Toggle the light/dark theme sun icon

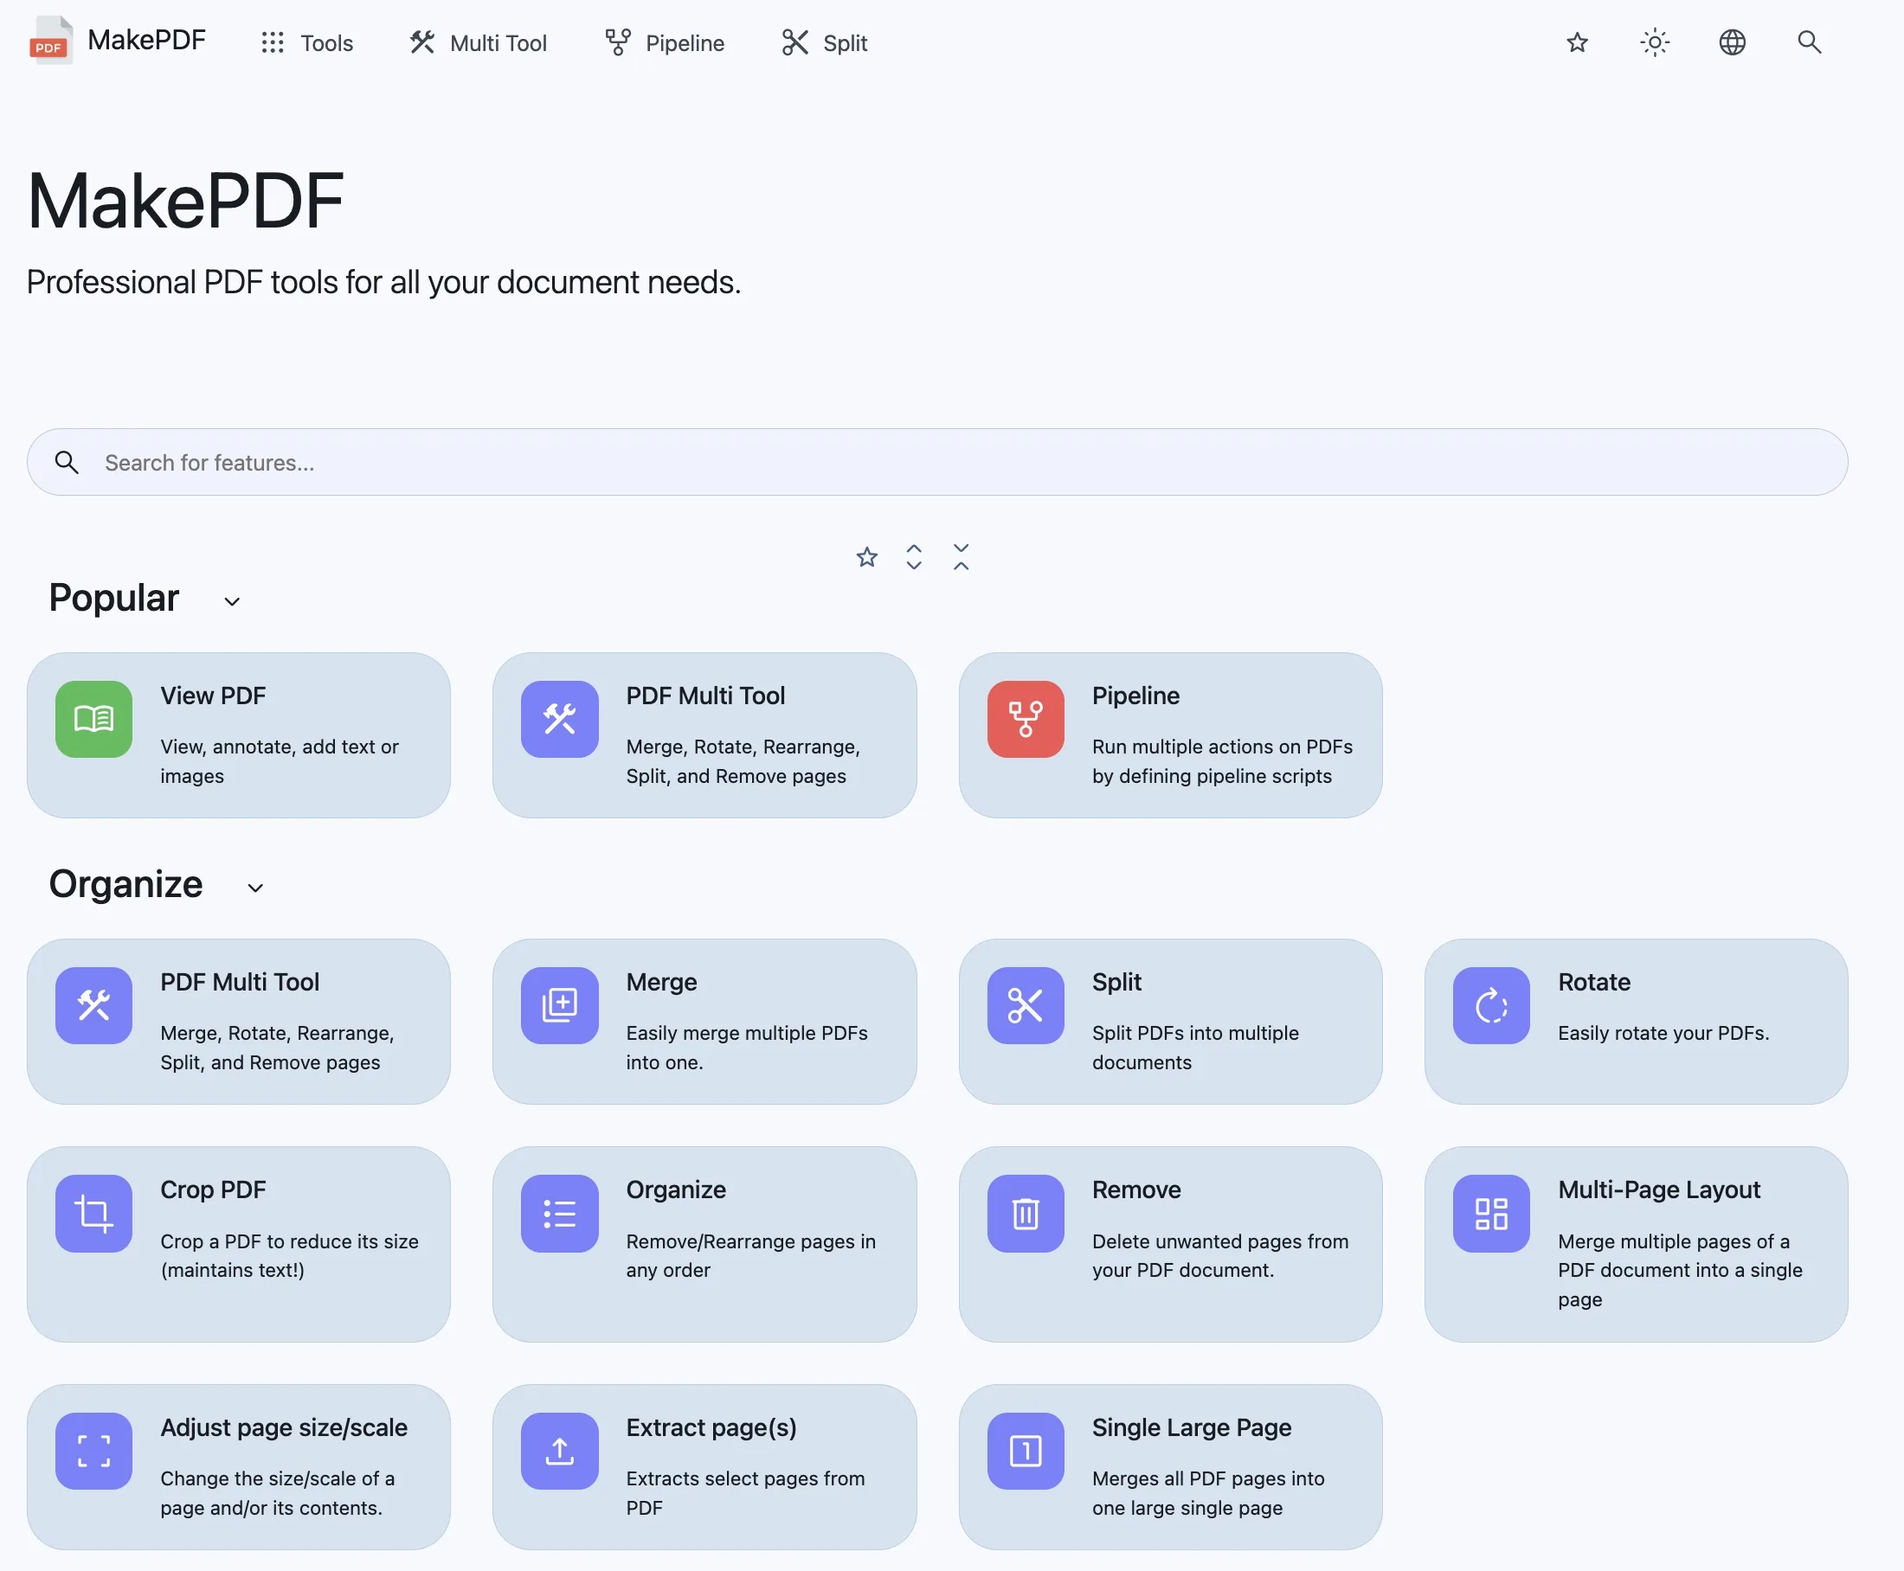point(1654,42)
